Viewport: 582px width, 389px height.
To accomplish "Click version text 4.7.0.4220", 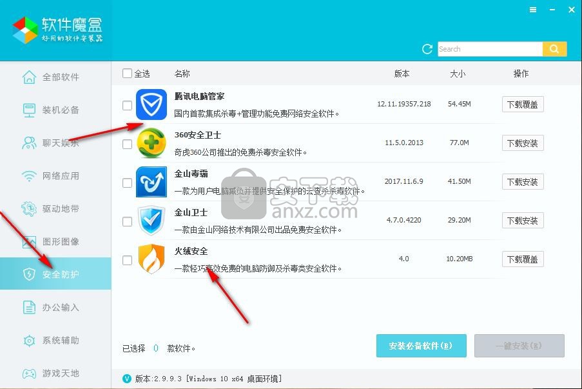I will pyautogui.click(x=404, y=220).
